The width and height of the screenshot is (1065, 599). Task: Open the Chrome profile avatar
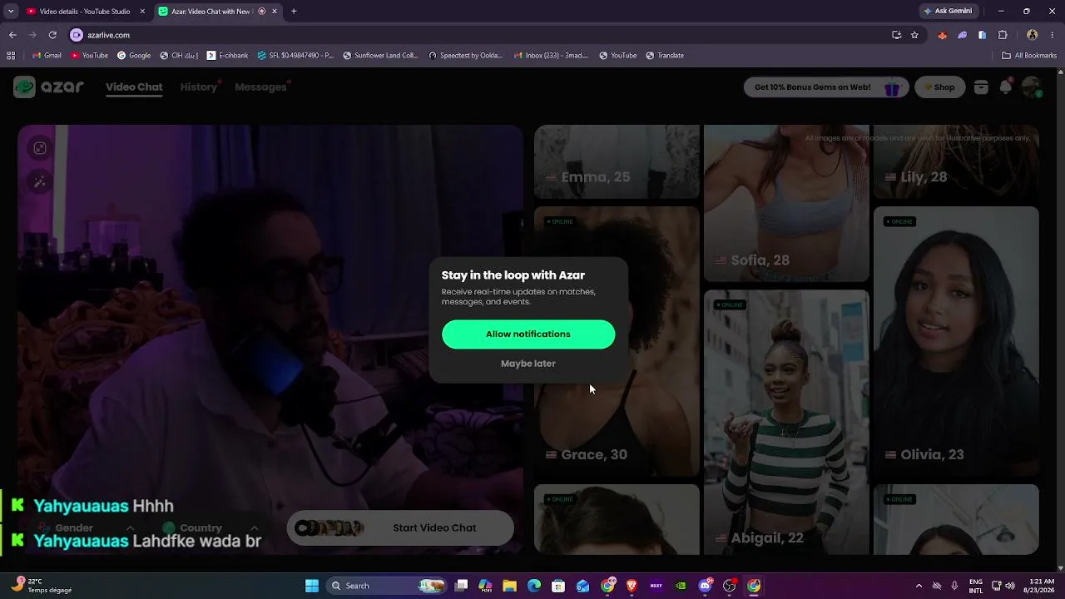pos(1033,35)
